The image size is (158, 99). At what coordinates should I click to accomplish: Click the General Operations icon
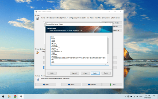tap(37, 79)
